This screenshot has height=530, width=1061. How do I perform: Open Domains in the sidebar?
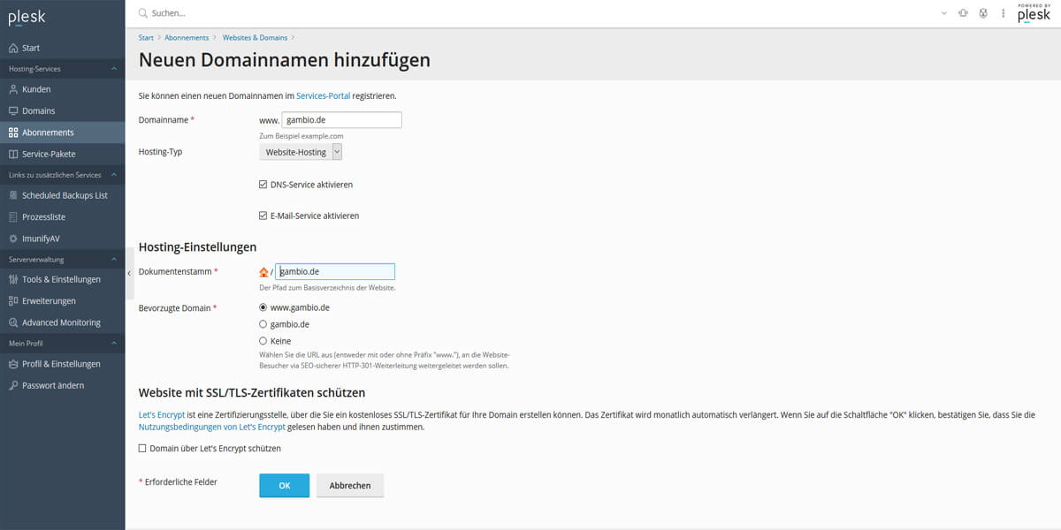click(x=63, y=110)
